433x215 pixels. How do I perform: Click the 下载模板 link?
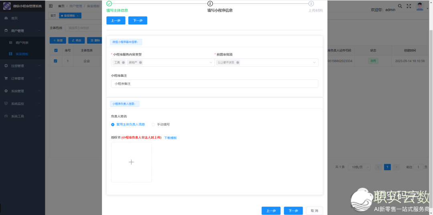click(170, 138)
